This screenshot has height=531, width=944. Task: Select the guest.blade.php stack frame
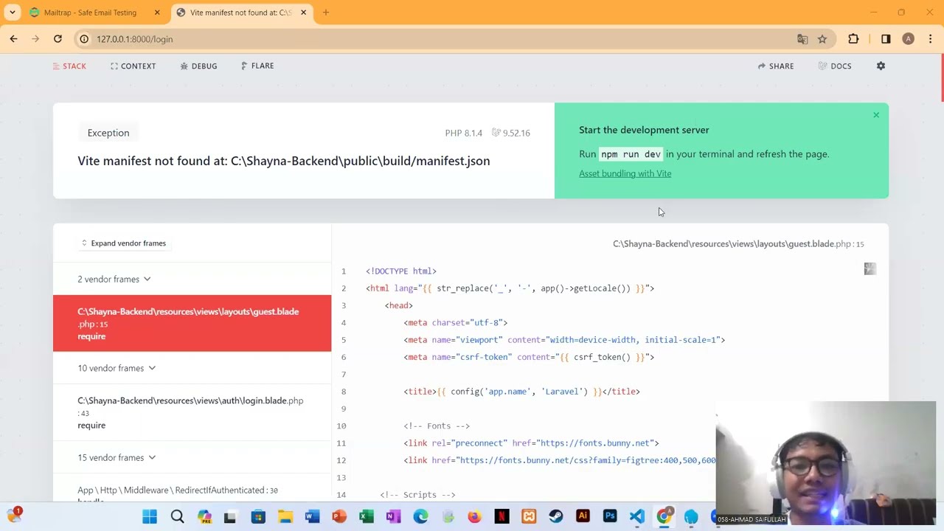tap(192, 323)
